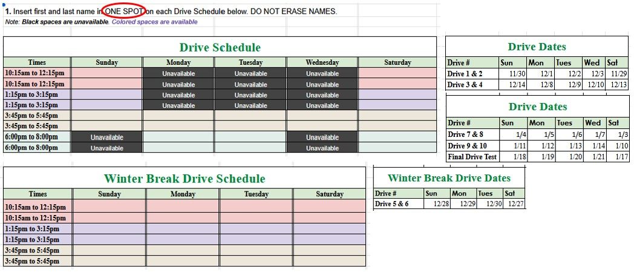Click Monday cell in first 6:00pm Drive Schedule row
The width and height of the screenshot is (634, 275).
click(x=178, y=137)
